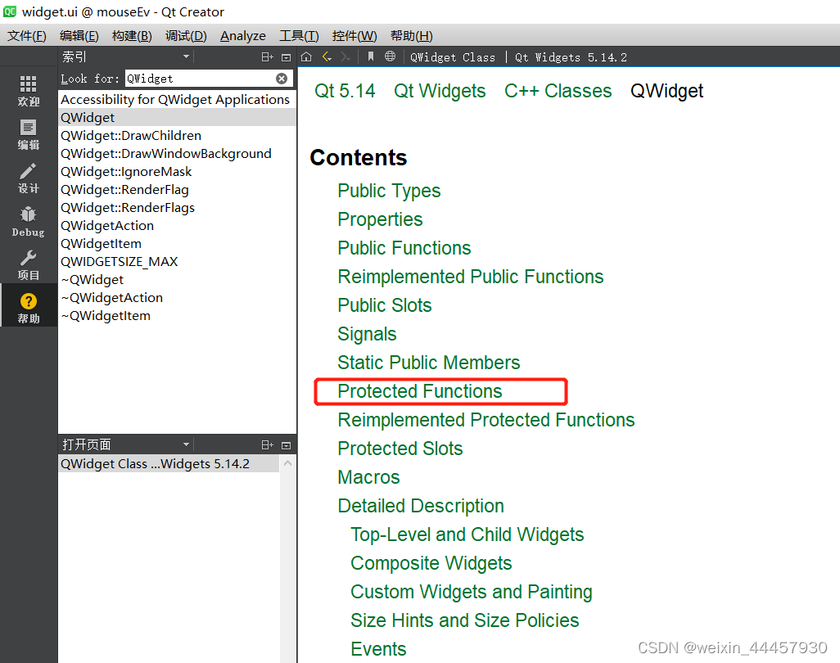Open the 调试(D) menu
Screen dimensions: 840x663
click(186, 36)
